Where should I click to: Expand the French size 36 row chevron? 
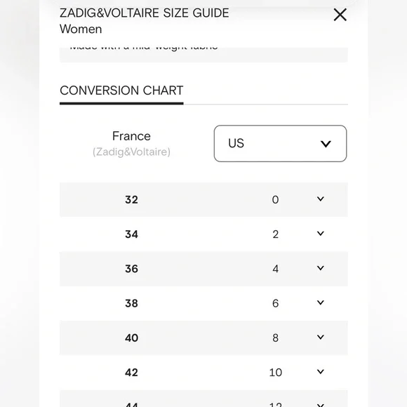[321, 268]
